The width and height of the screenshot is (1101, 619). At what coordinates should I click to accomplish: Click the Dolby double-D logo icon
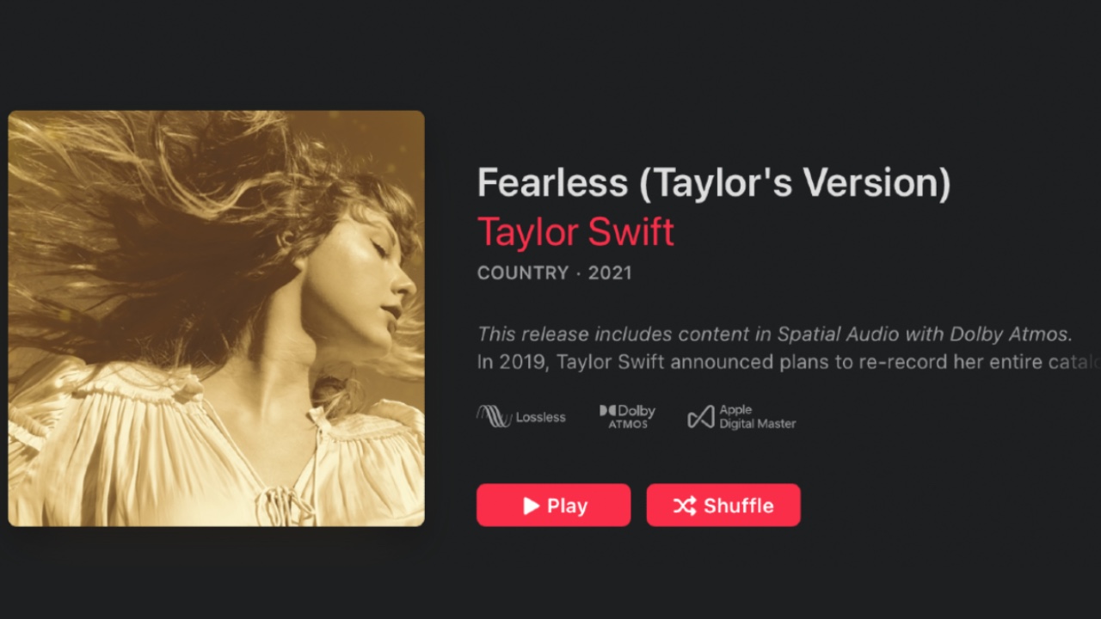coord(608,411)
